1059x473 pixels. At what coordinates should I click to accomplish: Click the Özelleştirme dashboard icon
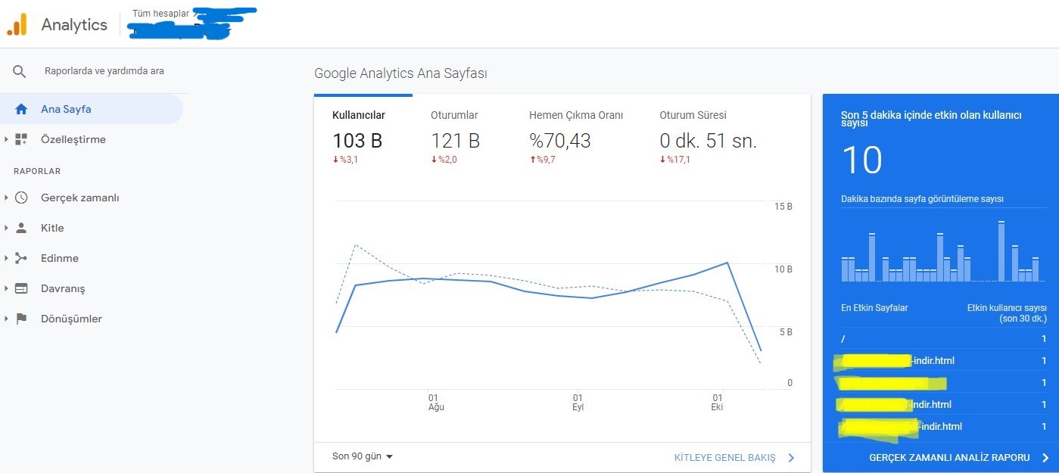[x=21, y=139]
